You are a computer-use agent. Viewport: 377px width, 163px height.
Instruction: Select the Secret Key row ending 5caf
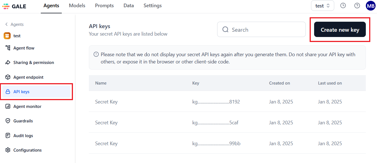(x=227, y=122)
